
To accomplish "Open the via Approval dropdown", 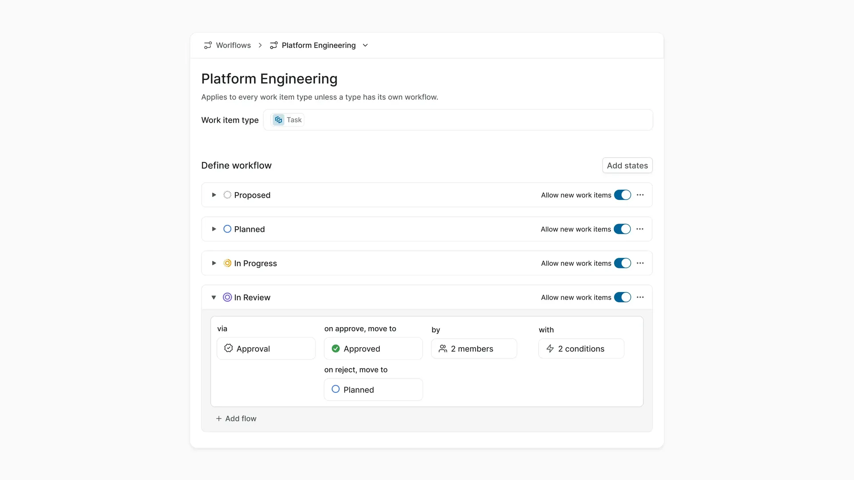I will [x=266, y=348].
